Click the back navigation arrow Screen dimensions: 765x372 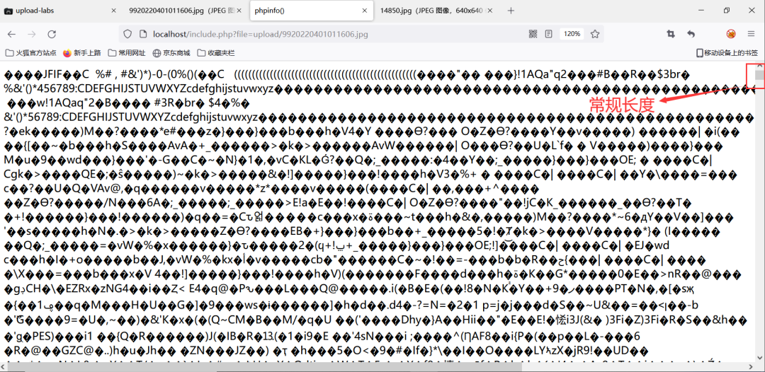11,34
